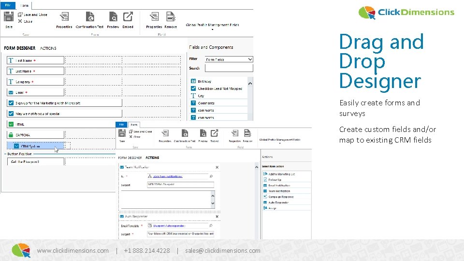Click the Search input in Fields and Components
The height and width of the screenshot is (261, 464).
point(229,68)
